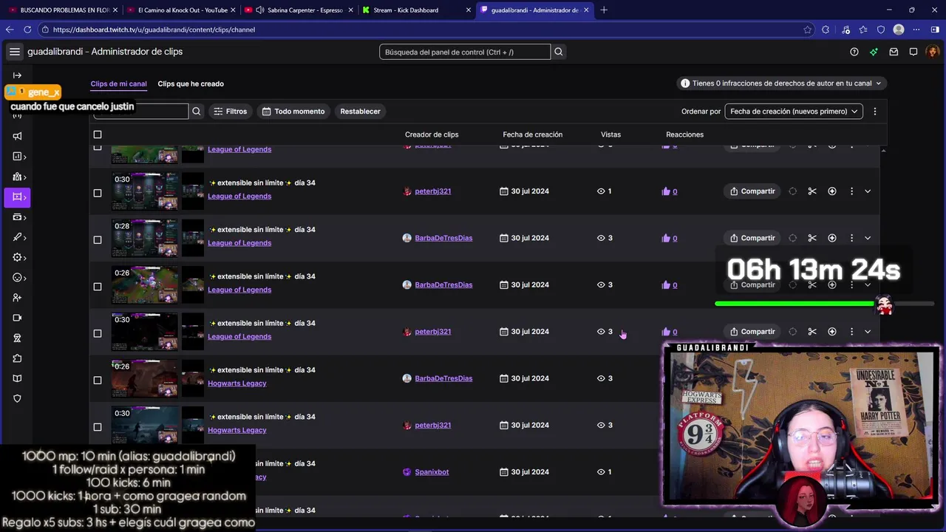
Task: Click the green sparkle icon in header
Action: (874, 52)
